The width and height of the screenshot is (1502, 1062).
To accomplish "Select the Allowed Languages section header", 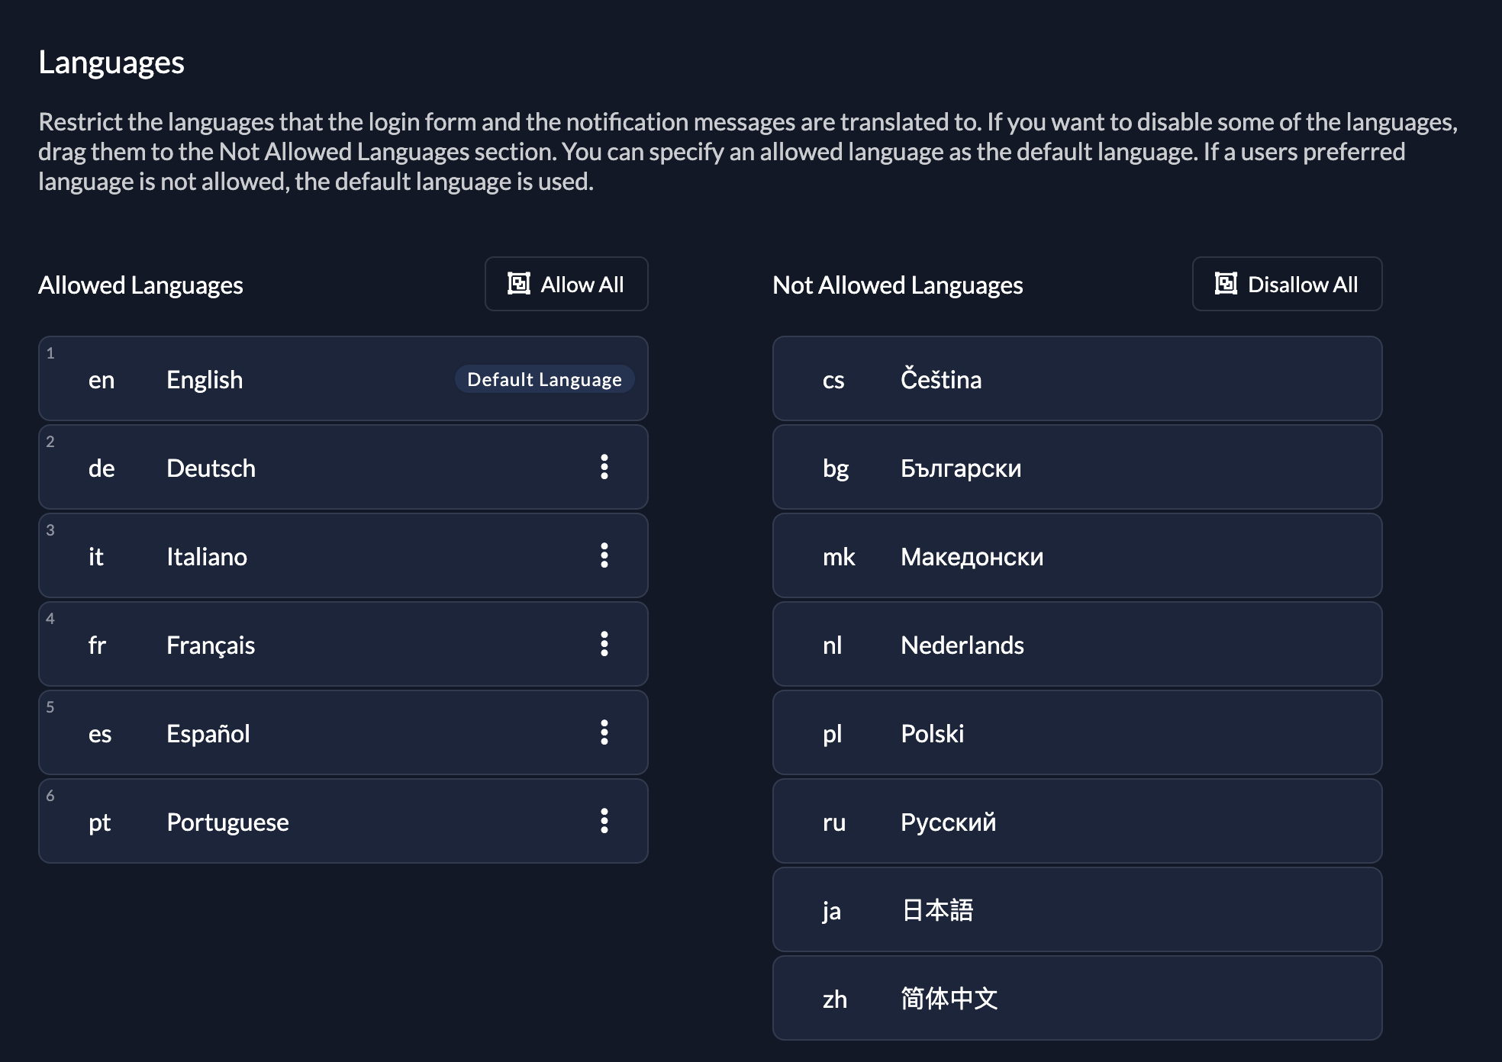I will (x=140, y=283).
